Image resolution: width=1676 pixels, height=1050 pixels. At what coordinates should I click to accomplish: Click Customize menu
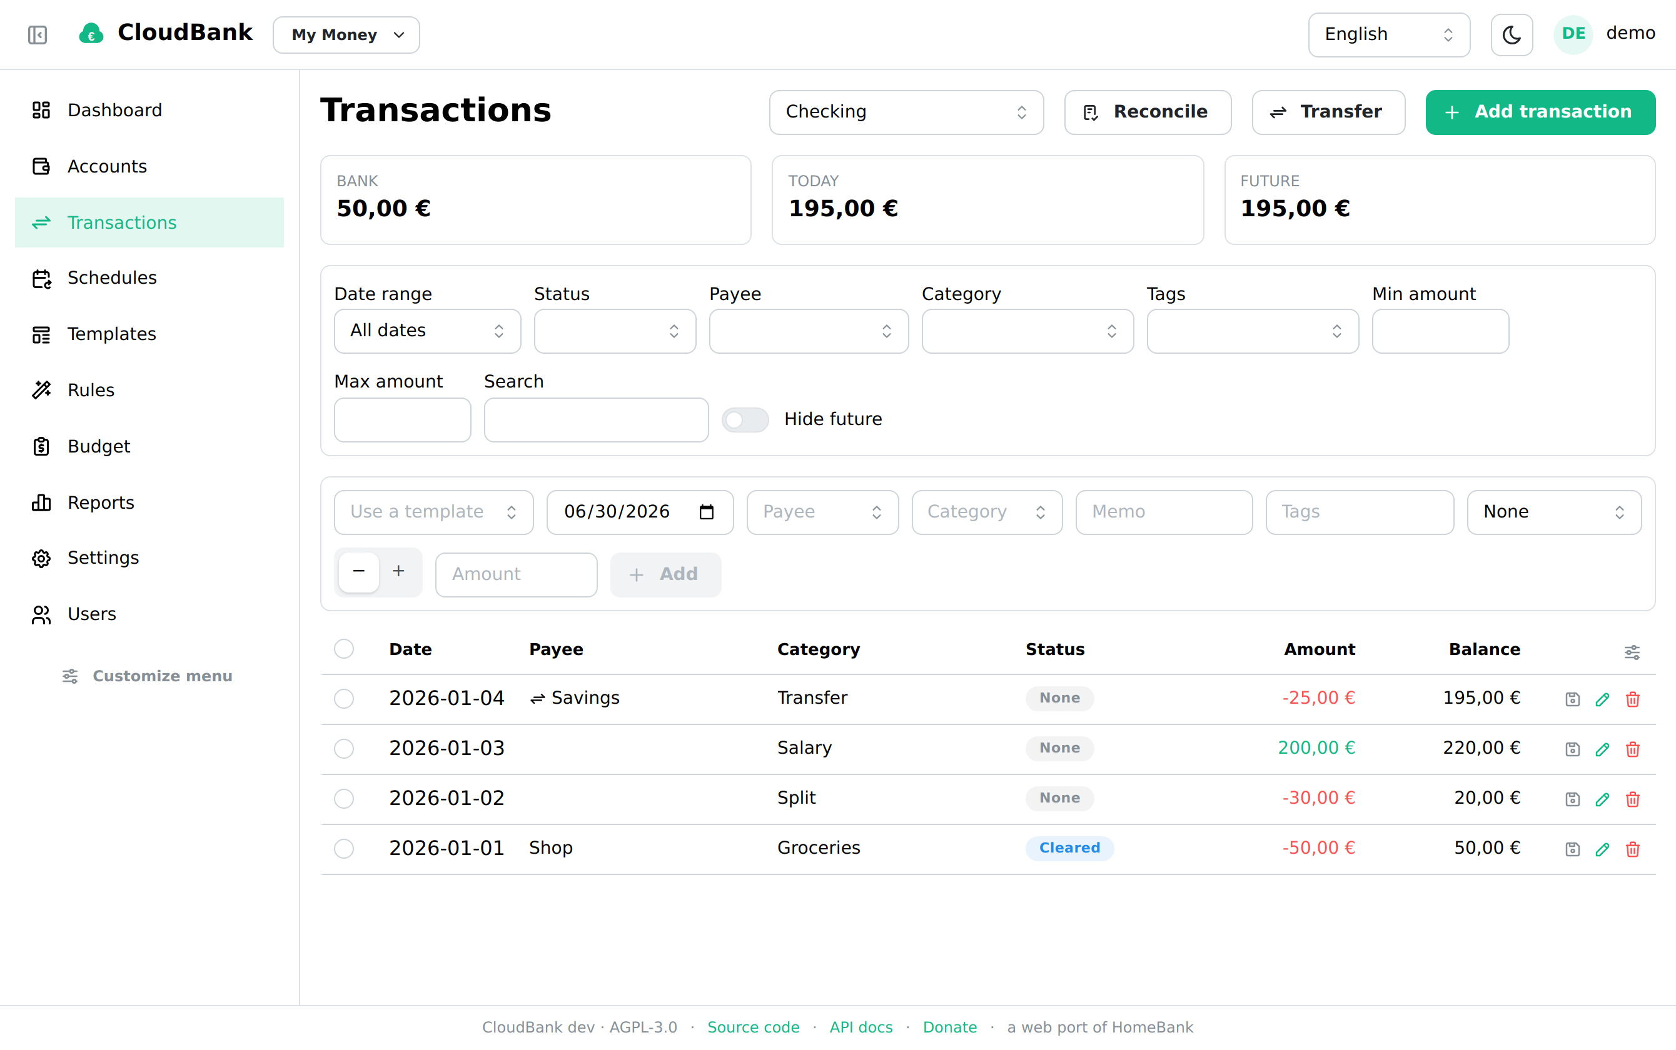pos(148,676)
